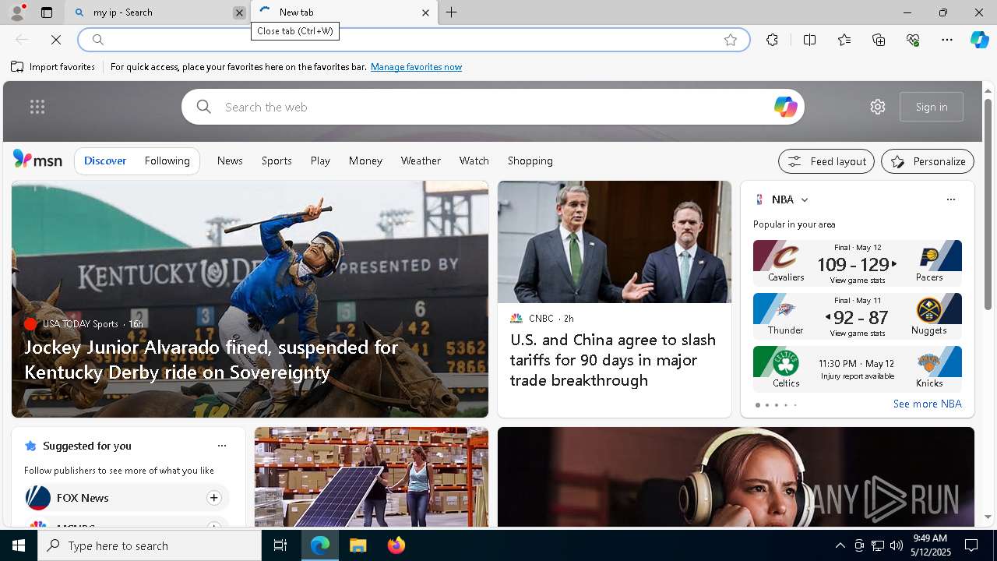Viewport: 997px width, 561px height.
Task: Open Celtics vs Knicks game card
Action: [858, 369]
